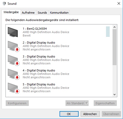Click device 4 Digital Display Audio icon
The image size is (123, 119).
click(13, 74)
